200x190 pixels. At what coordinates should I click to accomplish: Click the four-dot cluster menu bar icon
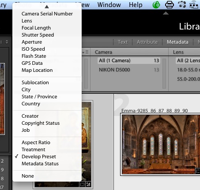coord(182,4)
